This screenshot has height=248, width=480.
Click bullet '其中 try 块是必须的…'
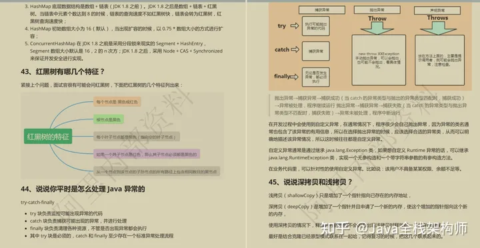(101, 236)
